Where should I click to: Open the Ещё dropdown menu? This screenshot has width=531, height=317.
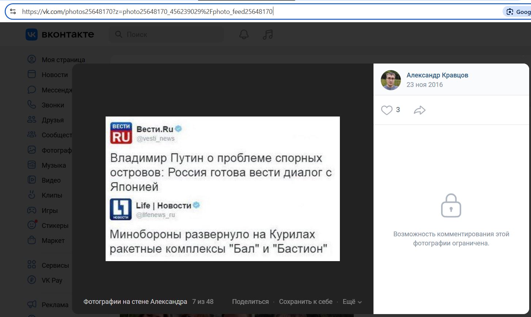[x=352, y=302]
